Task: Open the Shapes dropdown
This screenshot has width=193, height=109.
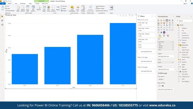Action: pyautogui.click(x=64, y=11)
